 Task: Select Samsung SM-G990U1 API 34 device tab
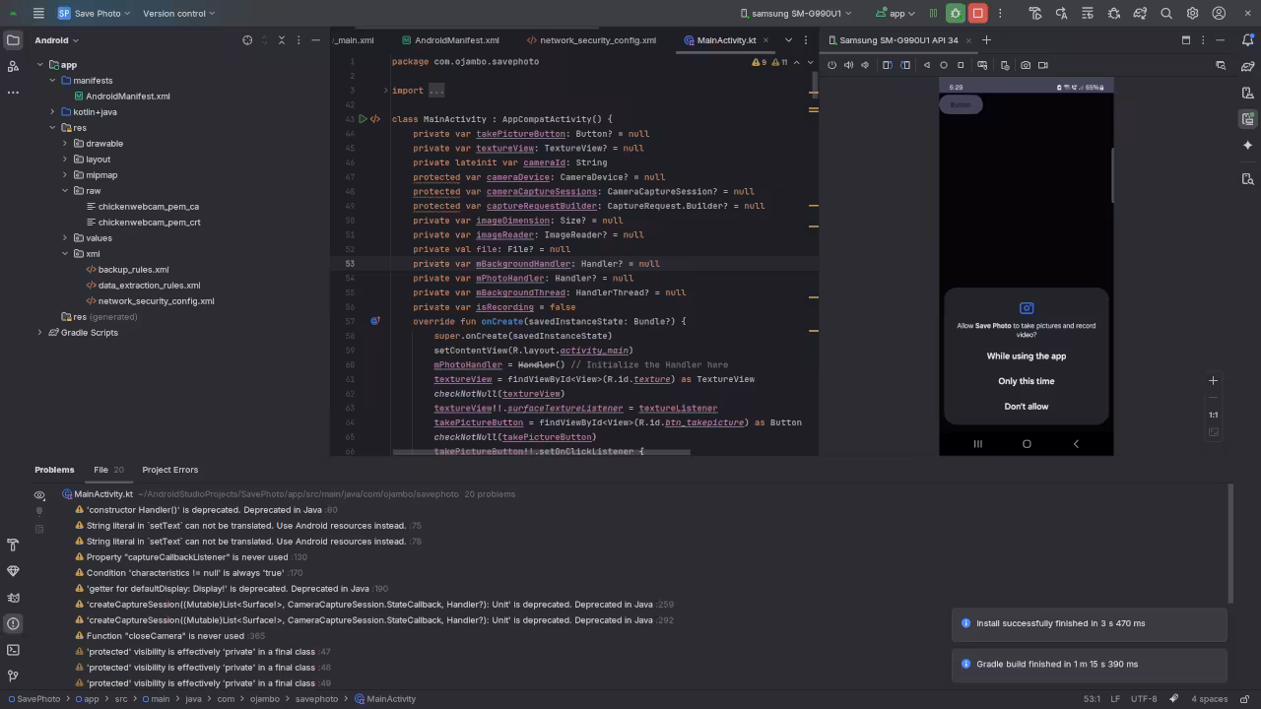pyautogui.click(x=898, y=40)
